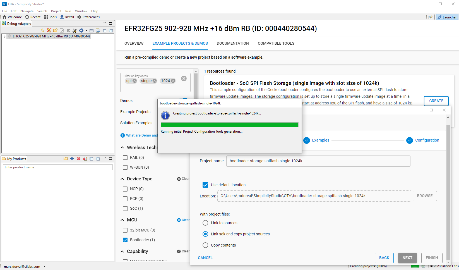The height and width of the screenshot is (270, 459).
Task: Click the Project name input field
Action: pyautogui.click(x=318, y=161)
